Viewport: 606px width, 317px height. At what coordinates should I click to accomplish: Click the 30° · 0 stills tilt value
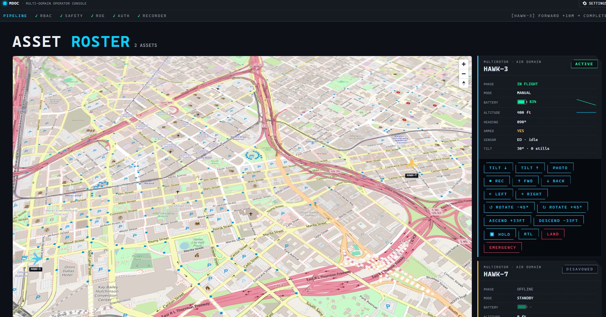(533, 149)
